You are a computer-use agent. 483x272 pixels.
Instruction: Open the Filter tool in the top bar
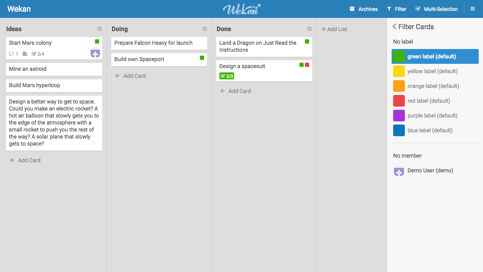pyautogui.click(x=397, y=9)
